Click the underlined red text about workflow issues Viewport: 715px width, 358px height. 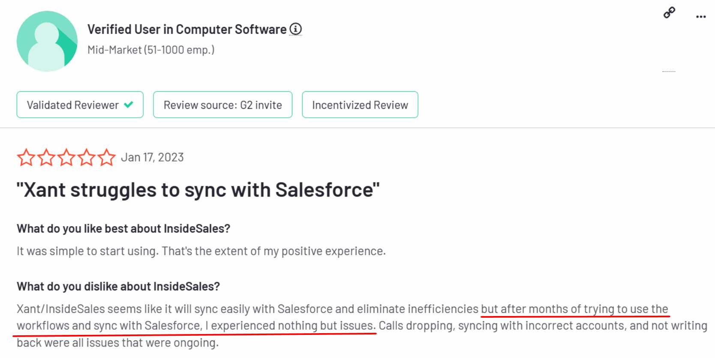click(193, 325)
